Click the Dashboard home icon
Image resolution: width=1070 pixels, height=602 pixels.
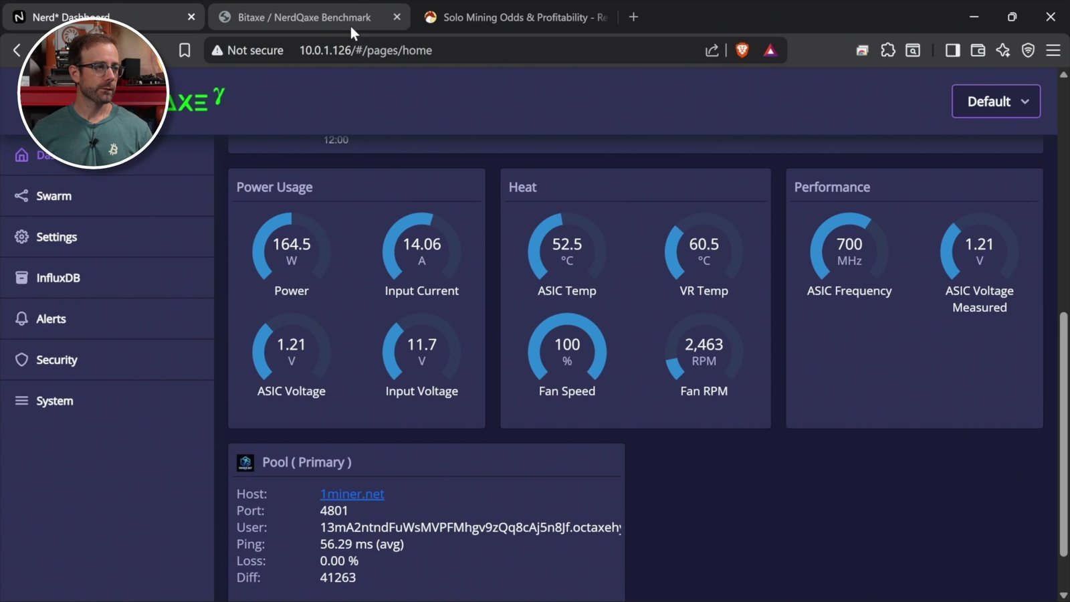click(x=21, y=155)
